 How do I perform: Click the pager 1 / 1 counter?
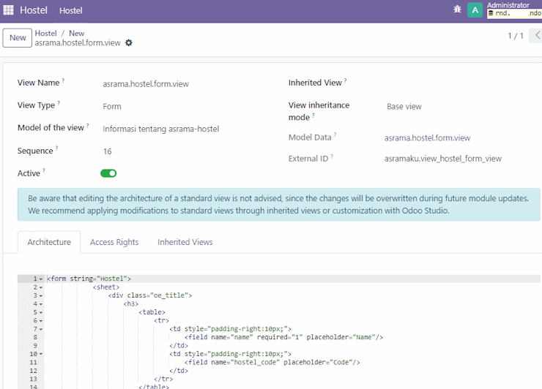click(x=516, y=36)
